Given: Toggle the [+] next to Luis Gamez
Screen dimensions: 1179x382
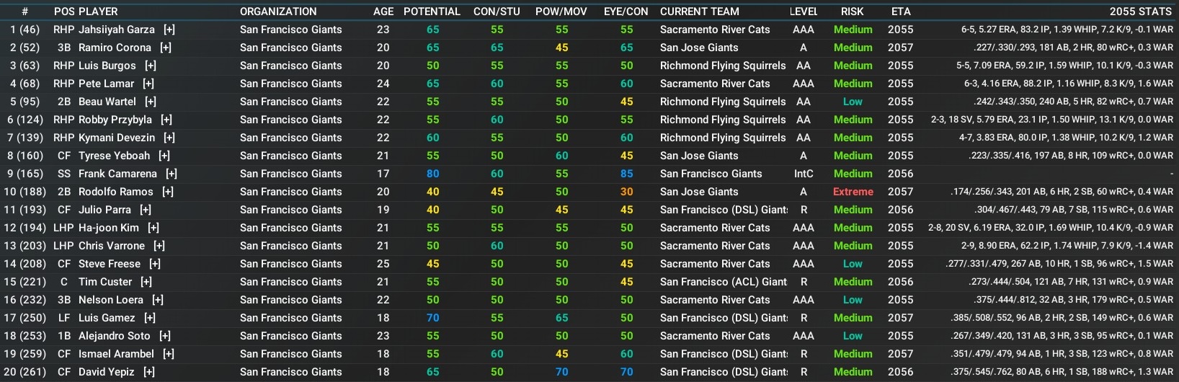Looking at the screenshot, I should click(150, 318).
